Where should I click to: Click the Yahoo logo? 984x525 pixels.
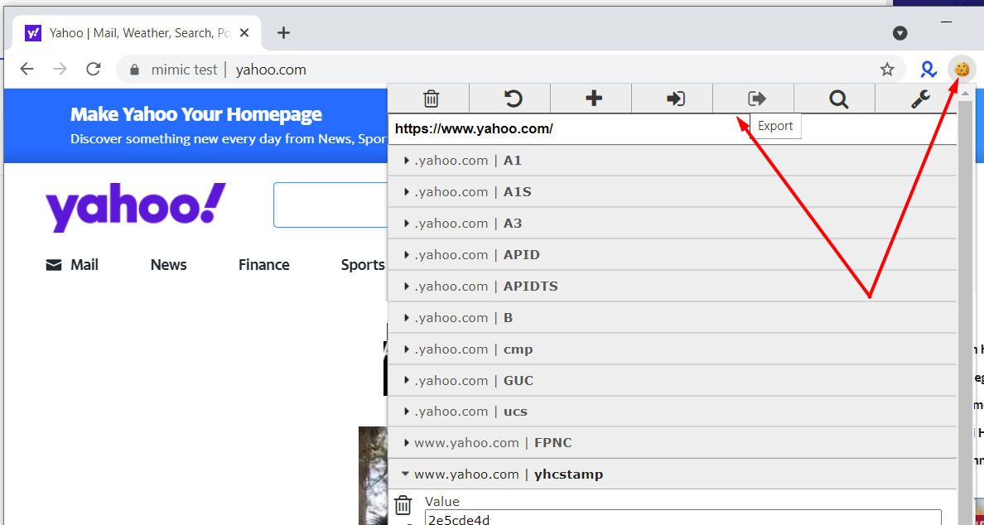point(135,207)
